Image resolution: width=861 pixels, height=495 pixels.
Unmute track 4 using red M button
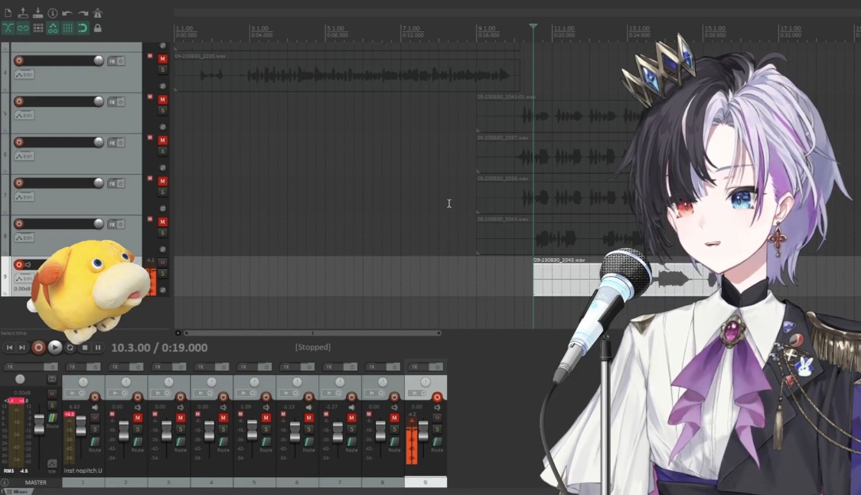(162, 59)
